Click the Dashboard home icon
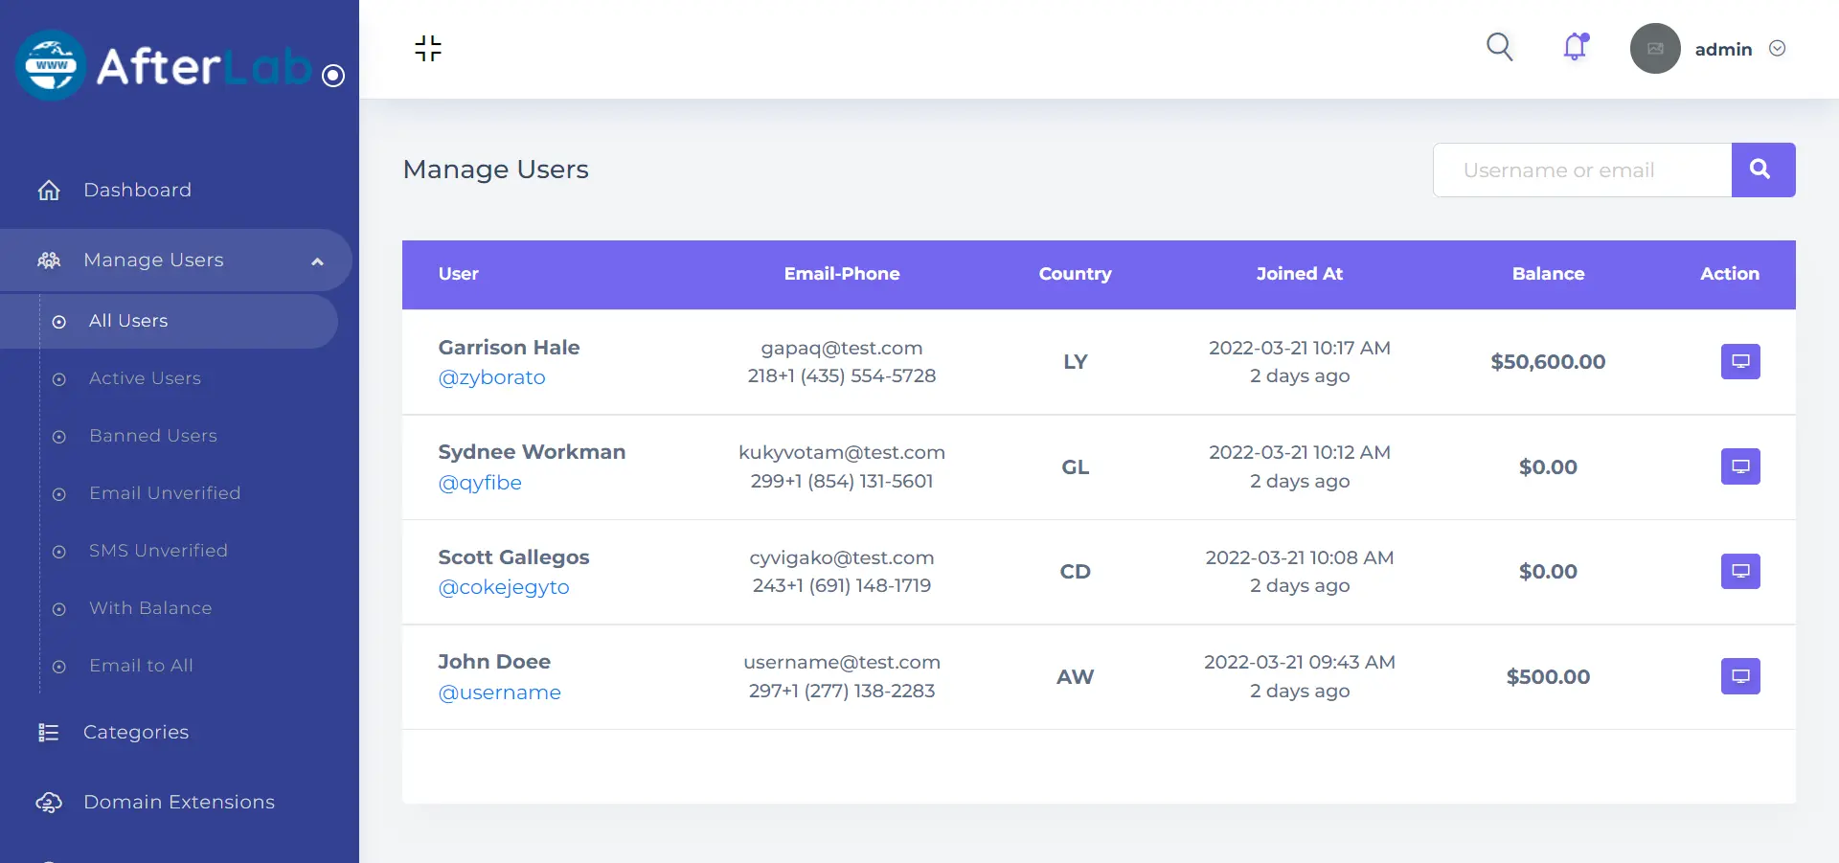This screenshot has height=863, width=1839. point(49,190)
